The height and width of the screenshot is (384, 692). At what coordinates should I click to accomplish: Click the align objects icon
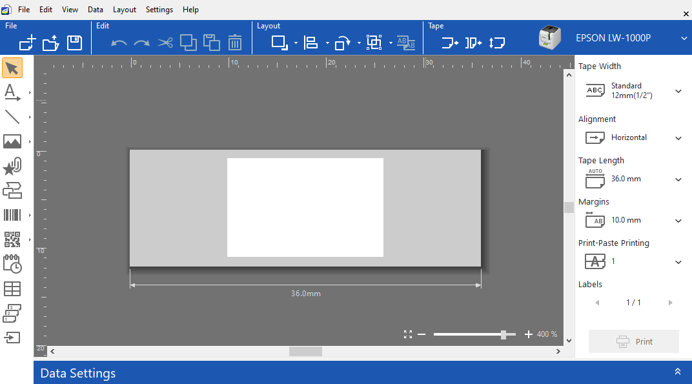[310, 43]
